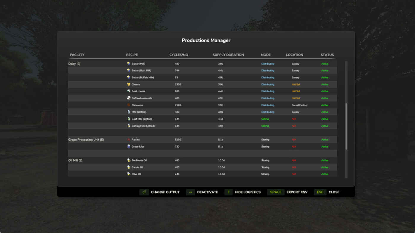Viewport: 415px width, 233px height.
Task: Click the Raisins recipe icon
Action: click(129, 140)
